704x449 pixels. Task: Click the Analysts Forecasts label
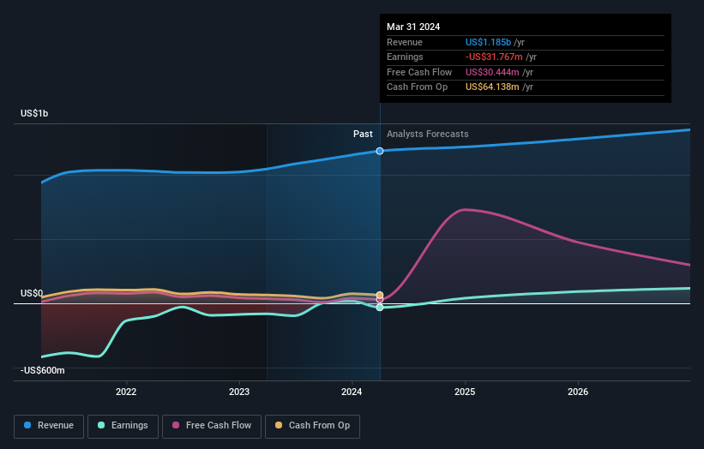click(427, 135)
